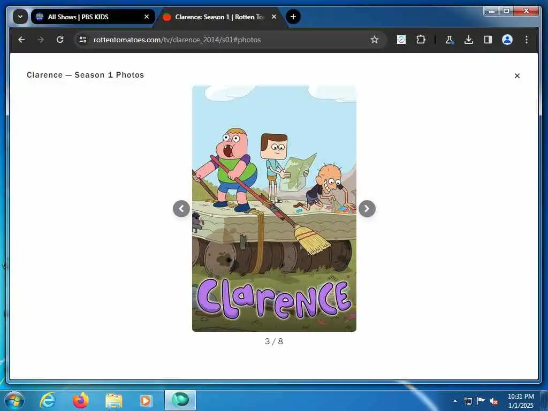548x411 pixels.
Task: Open the extensions puzzle icon
Action: [x=421, y=40]
